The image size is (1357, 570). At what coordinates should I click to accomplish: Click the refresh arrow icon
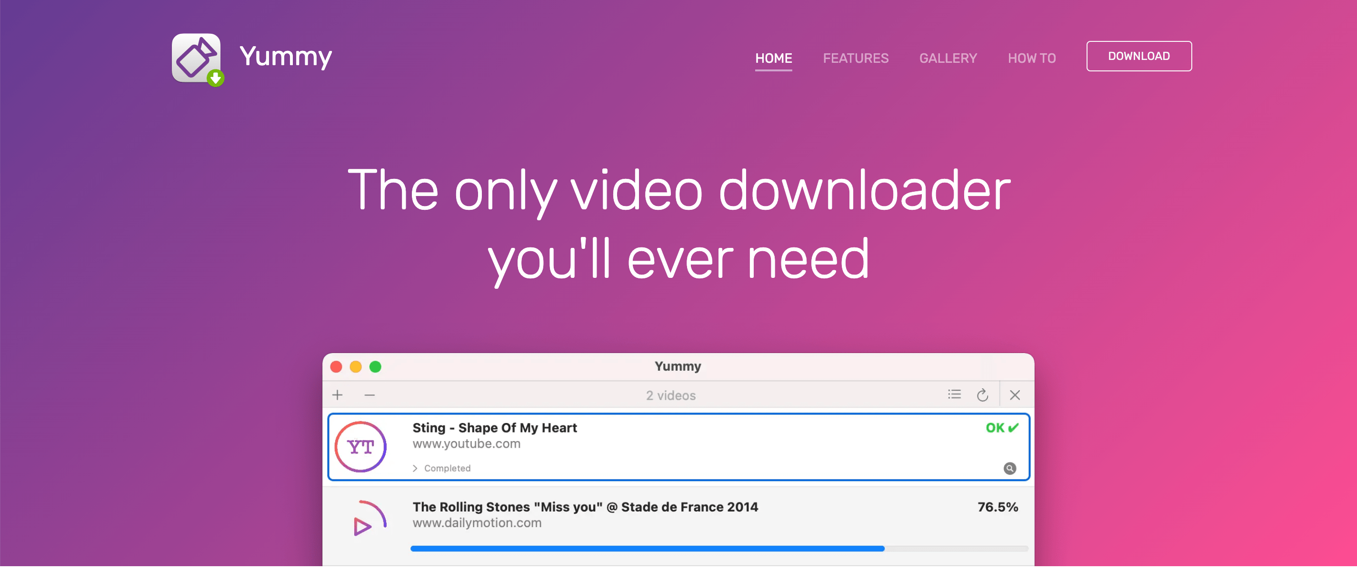pyautogui.click(x=982, y=395)
